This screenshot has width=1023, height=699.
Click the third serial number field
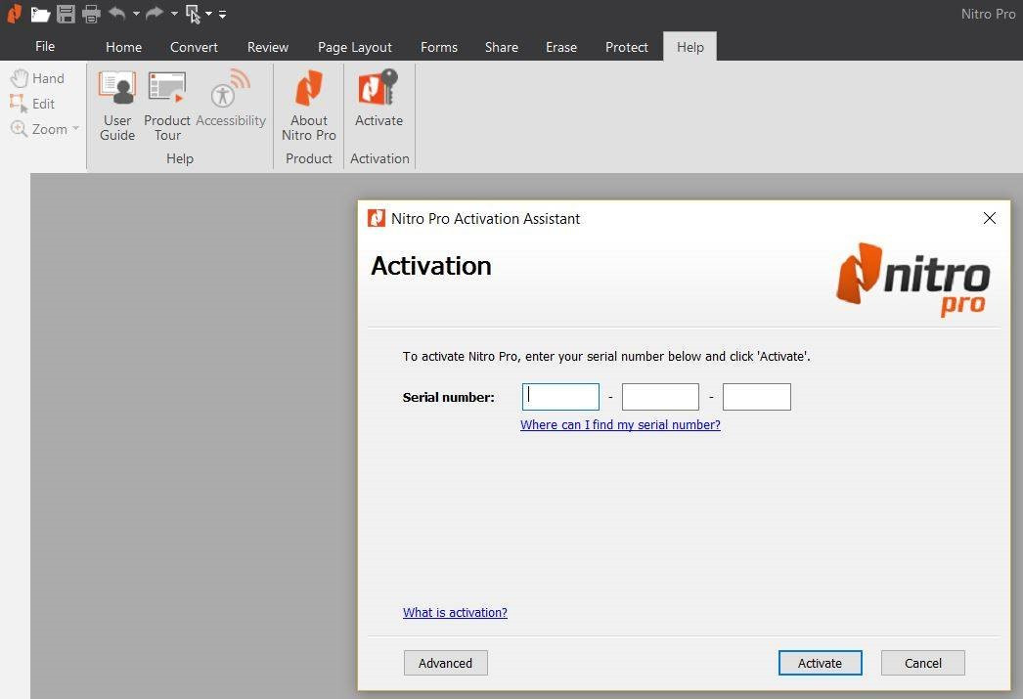[757, 397]
